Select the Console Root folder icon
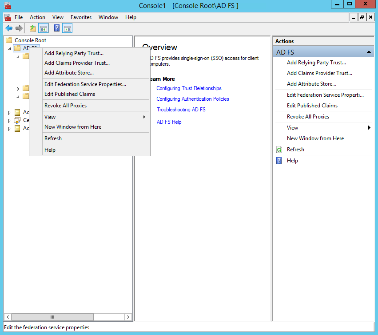The width and height of the screenshot is (378, 335). 9,40
